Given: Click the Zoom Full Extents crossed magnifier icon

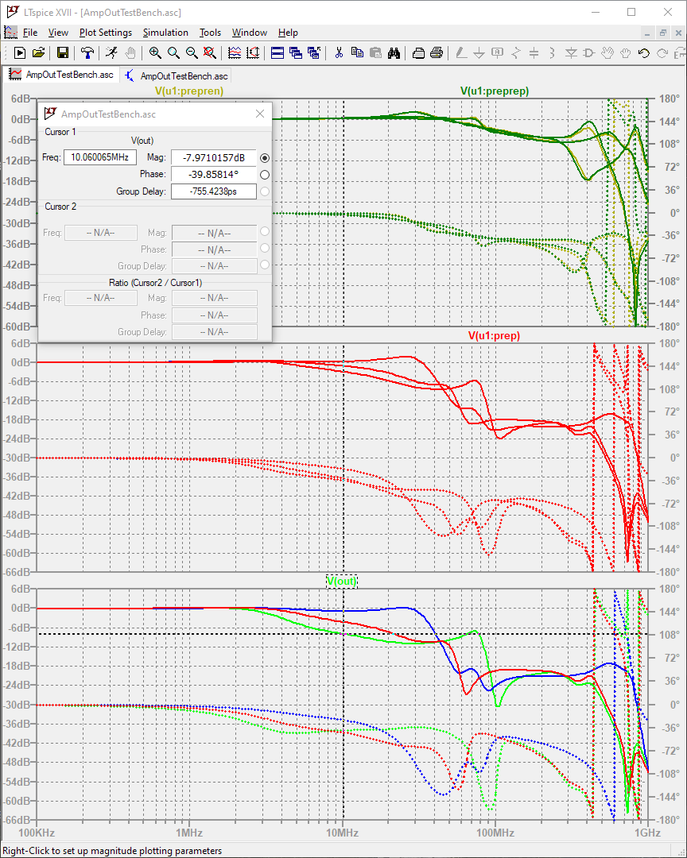Looking at the screenshot, I should pos(209,53).
